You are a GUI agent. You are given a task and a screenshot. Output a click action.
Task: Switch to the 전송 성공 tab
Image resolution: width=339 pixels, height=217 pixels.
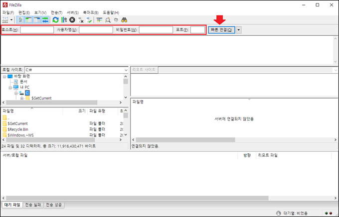(54, 205)
